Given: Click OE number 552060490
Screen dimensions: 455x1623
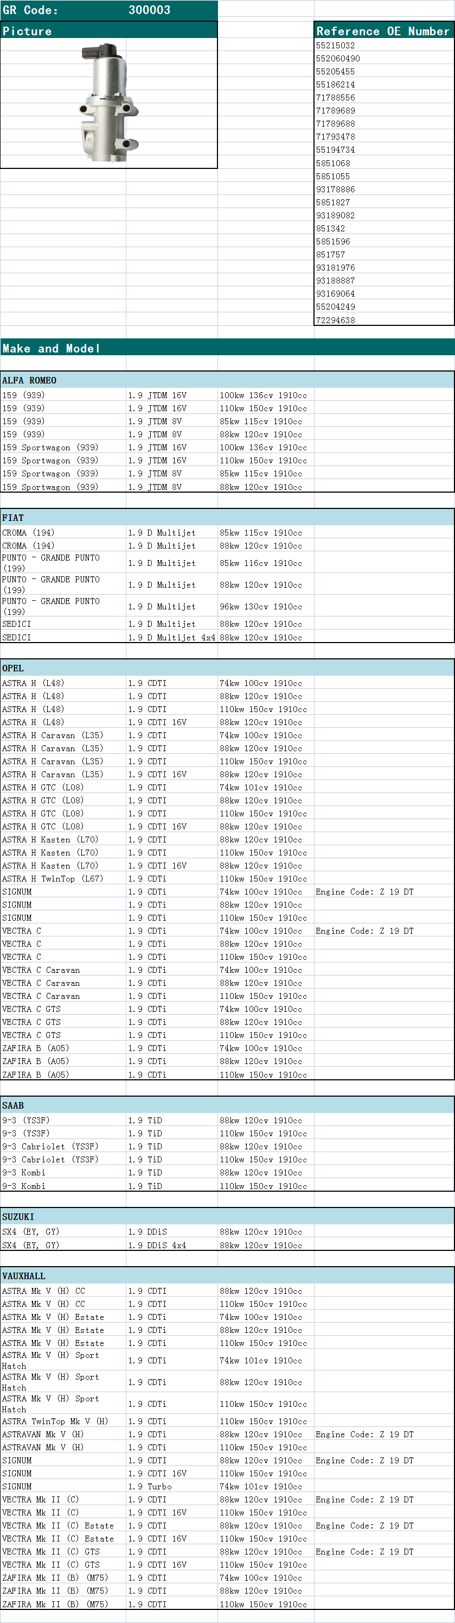Looking at the screenshot, I should click(338, 59).
